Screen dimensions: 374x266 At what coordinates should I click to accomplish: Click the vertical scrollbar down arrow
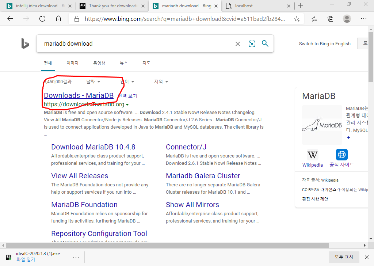pos(371,239)
